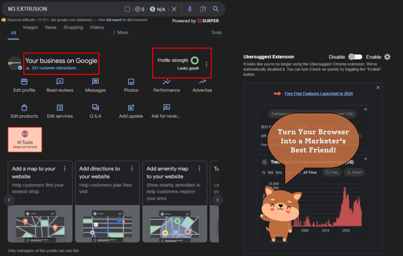
Task: Clear the search query with X
Action: click(174, 9)
